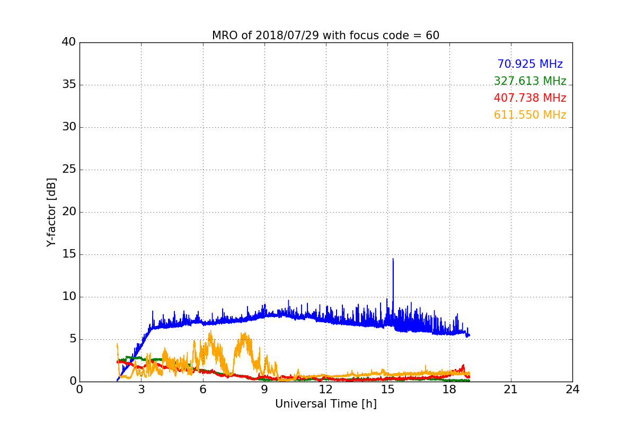Click the 'Universal Time [h]' axis label
The height and width of the screenshot is (424, 636).
(325, 404)
